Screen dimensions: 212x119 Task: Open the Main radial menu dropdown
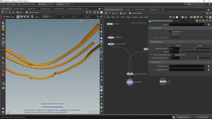pos(65,4)
